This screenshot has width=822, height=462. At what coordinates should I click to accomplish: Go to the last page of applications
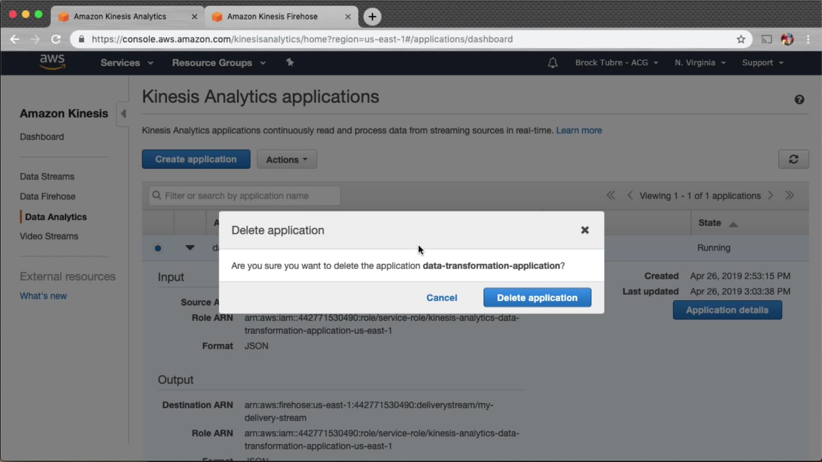click(789, 195)
